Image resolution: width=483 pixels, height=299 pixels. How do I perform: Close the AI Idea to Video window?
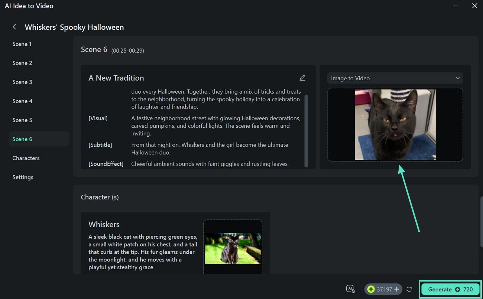[474, 6]
